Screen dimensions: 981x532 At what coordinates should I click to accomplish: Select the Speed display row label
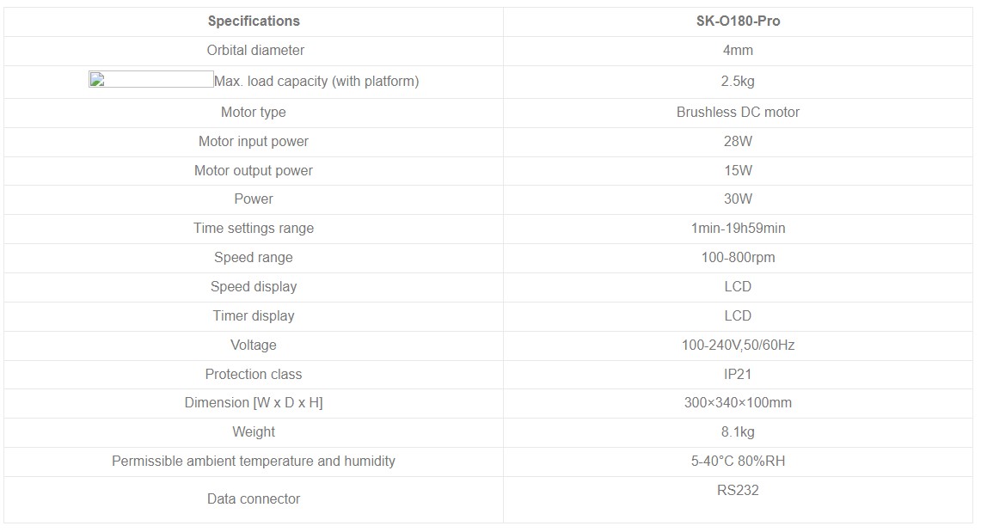[254, 287]
